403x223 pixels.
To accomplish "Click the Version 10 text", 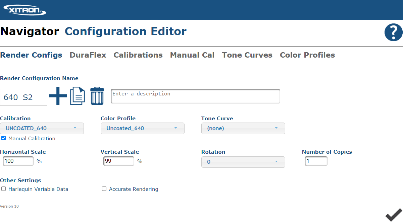I will [x=9, y=206].
